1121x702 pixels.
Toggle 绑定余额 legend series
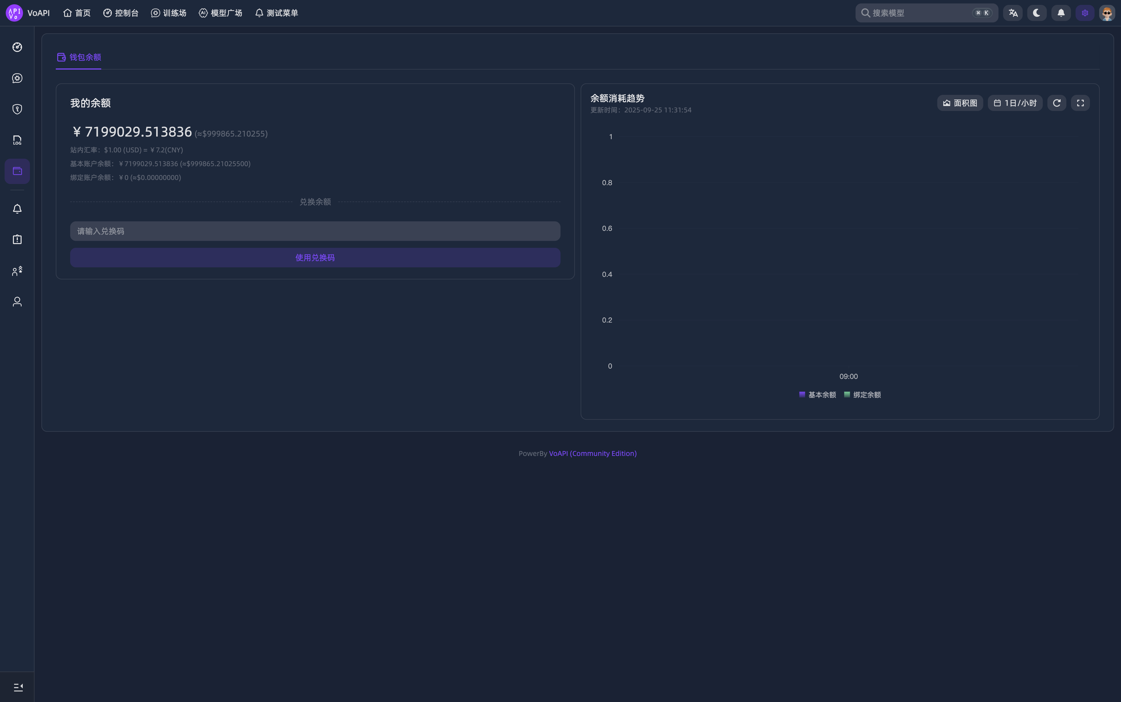(x=862, y=395)
